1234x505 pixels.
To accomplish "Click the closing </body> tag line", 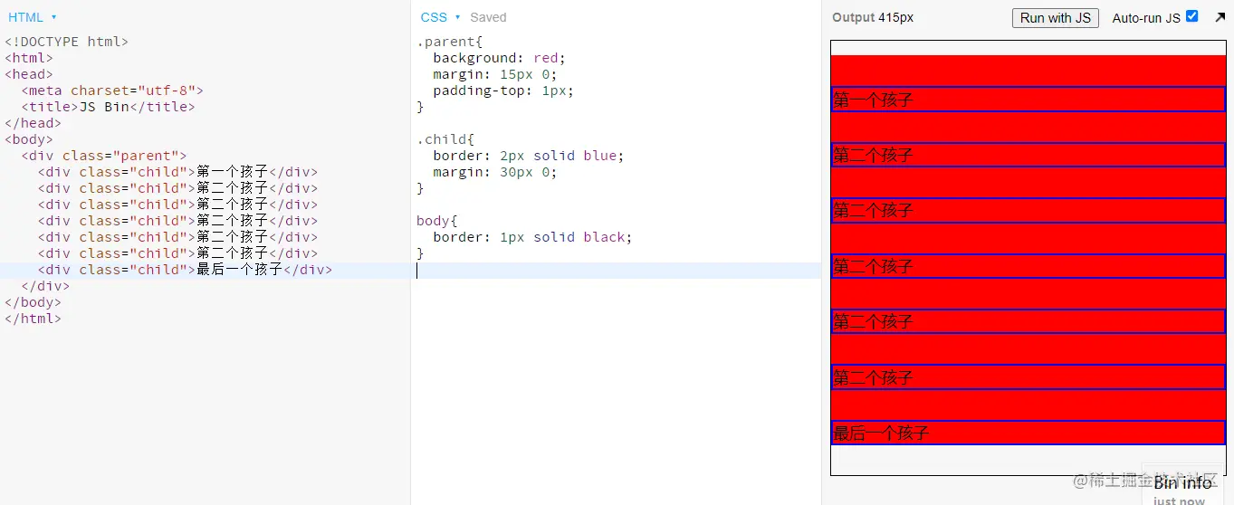I will coord(33,302).
